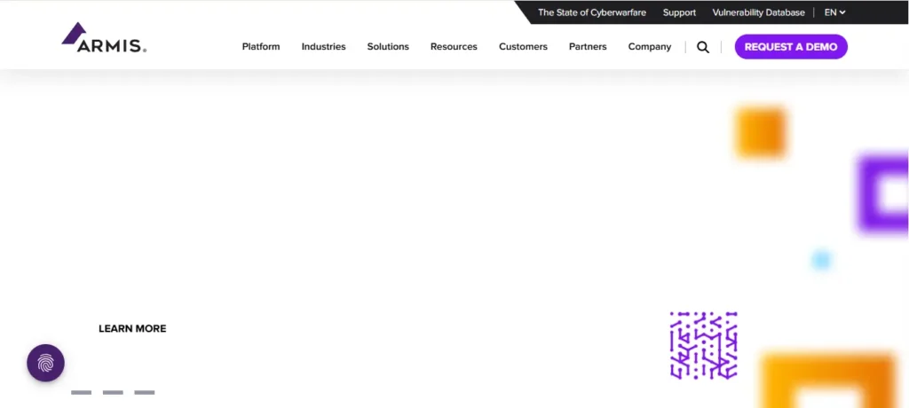
Task: Click the Armis logo
Action: click(104, 39)
